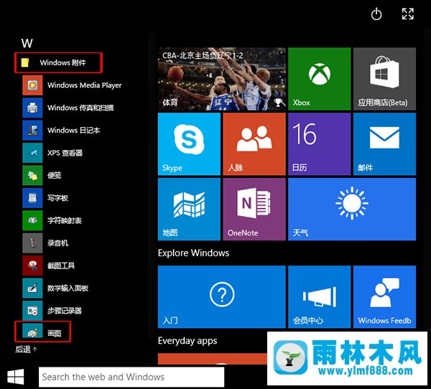Open 字符映射表 character map icon
The width and height of the screenshot is (431, 389).
tap(32, 220)
